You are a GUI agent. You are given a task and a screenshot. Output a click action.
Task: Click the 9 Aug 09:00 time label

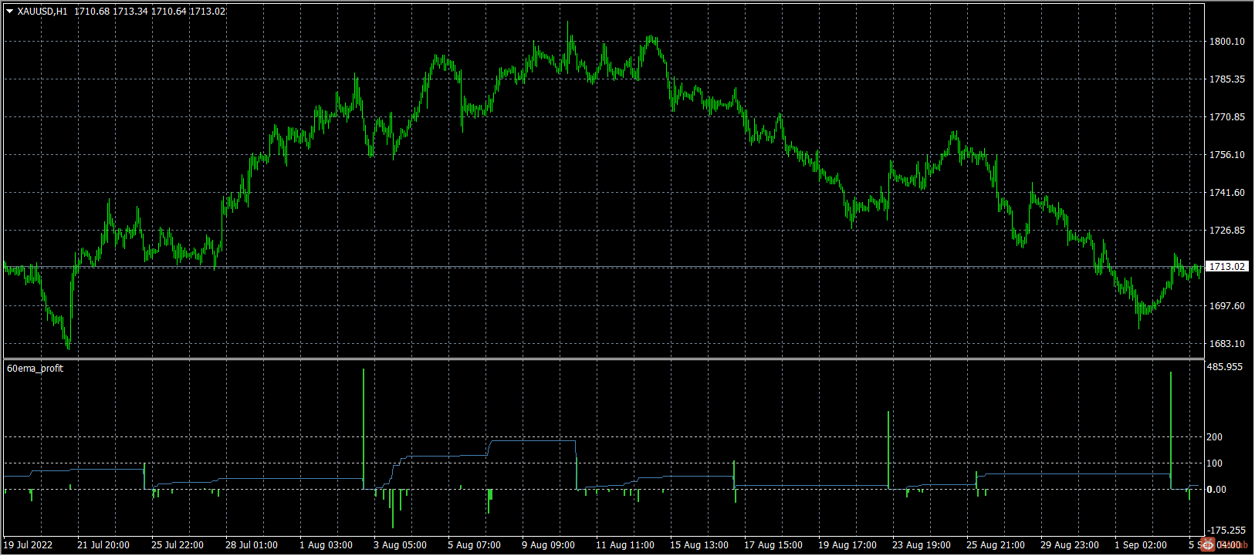point(548,545)
